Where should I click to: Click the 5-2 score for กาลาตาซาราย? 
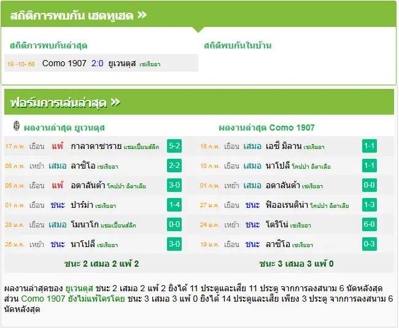[x=174, y=146]
